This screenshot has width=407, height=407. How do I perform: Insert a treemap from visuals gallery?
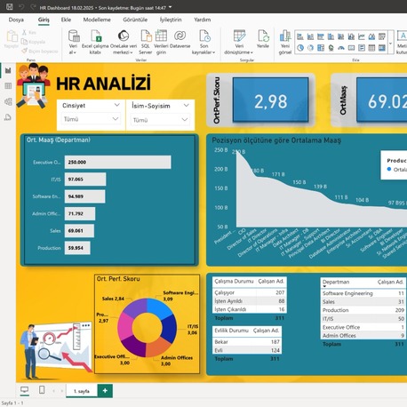tap(321, 48)
